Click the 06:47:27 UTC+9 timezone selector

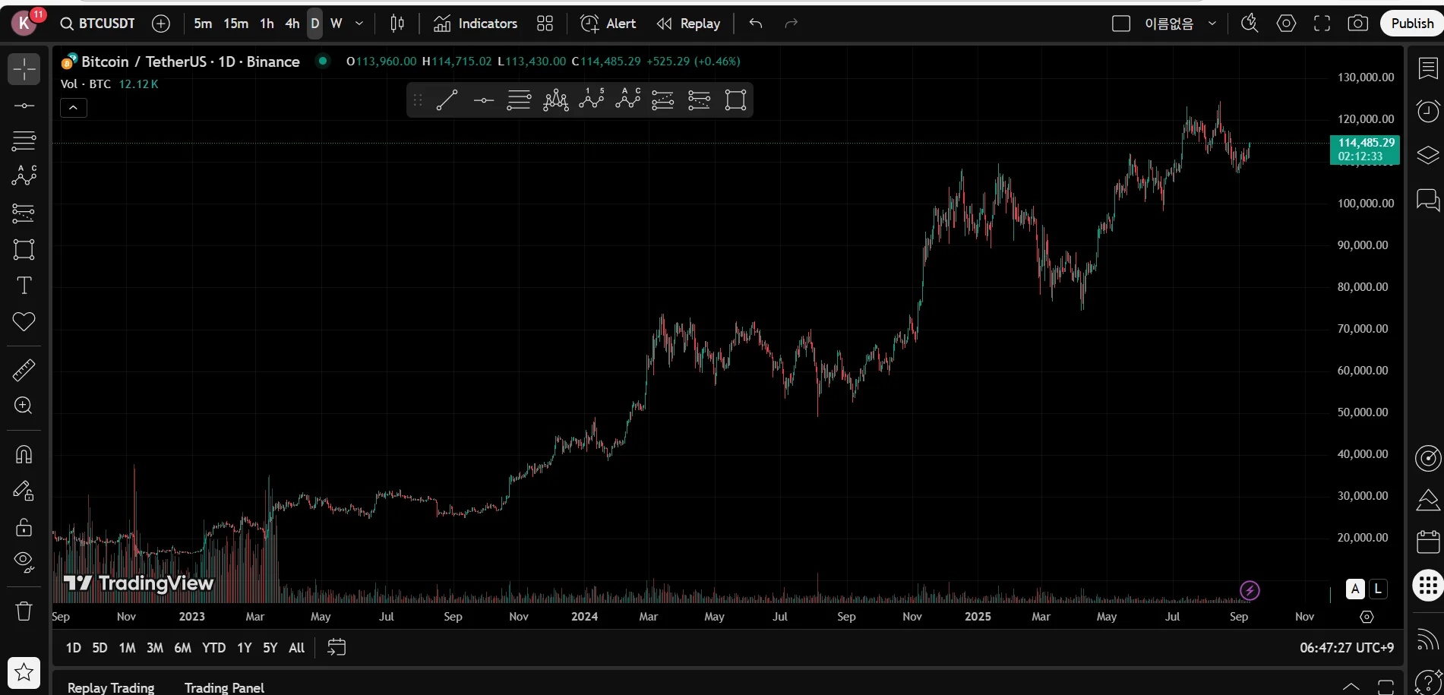click(1347, 648)
